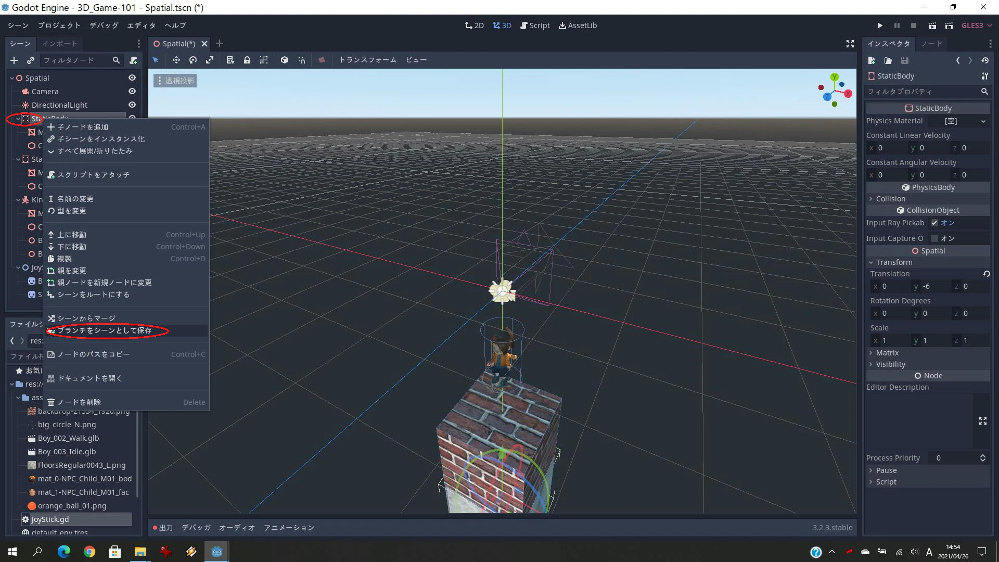
Task: Click the inspector object history icon
Action: pos(985,60)
